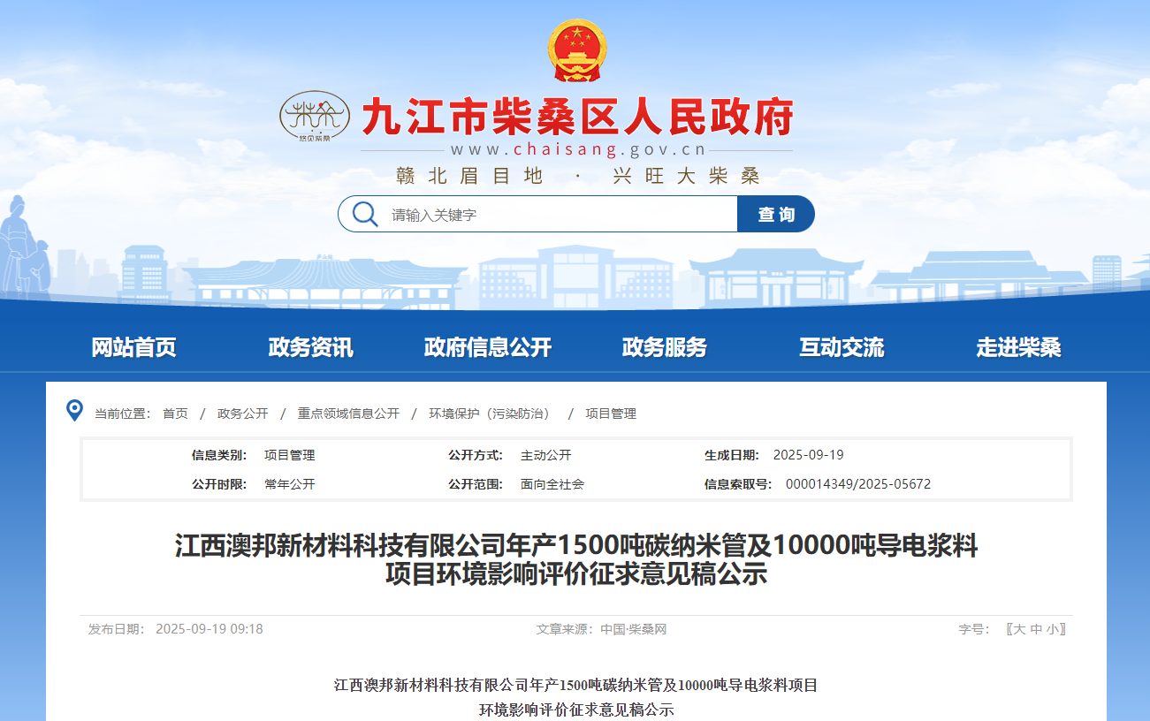Click the 政务公开 breadcrumb link
The image size is (1150, 721).
pos(242,414)
